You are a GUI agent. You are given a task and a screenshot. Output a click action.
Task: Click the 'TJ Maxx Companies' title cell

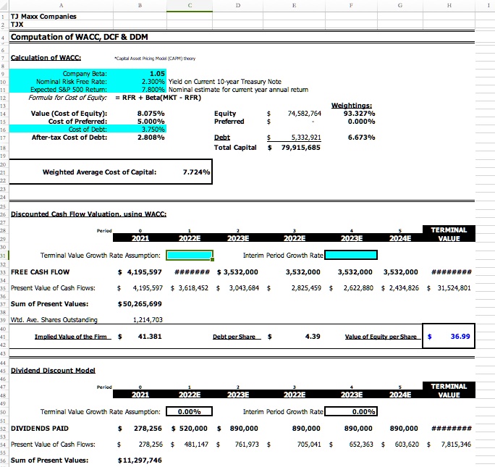click(x=43, y=17)
